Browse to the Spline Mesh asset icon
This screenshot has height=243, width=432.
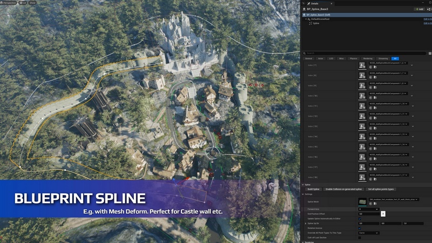coord(375,204)
